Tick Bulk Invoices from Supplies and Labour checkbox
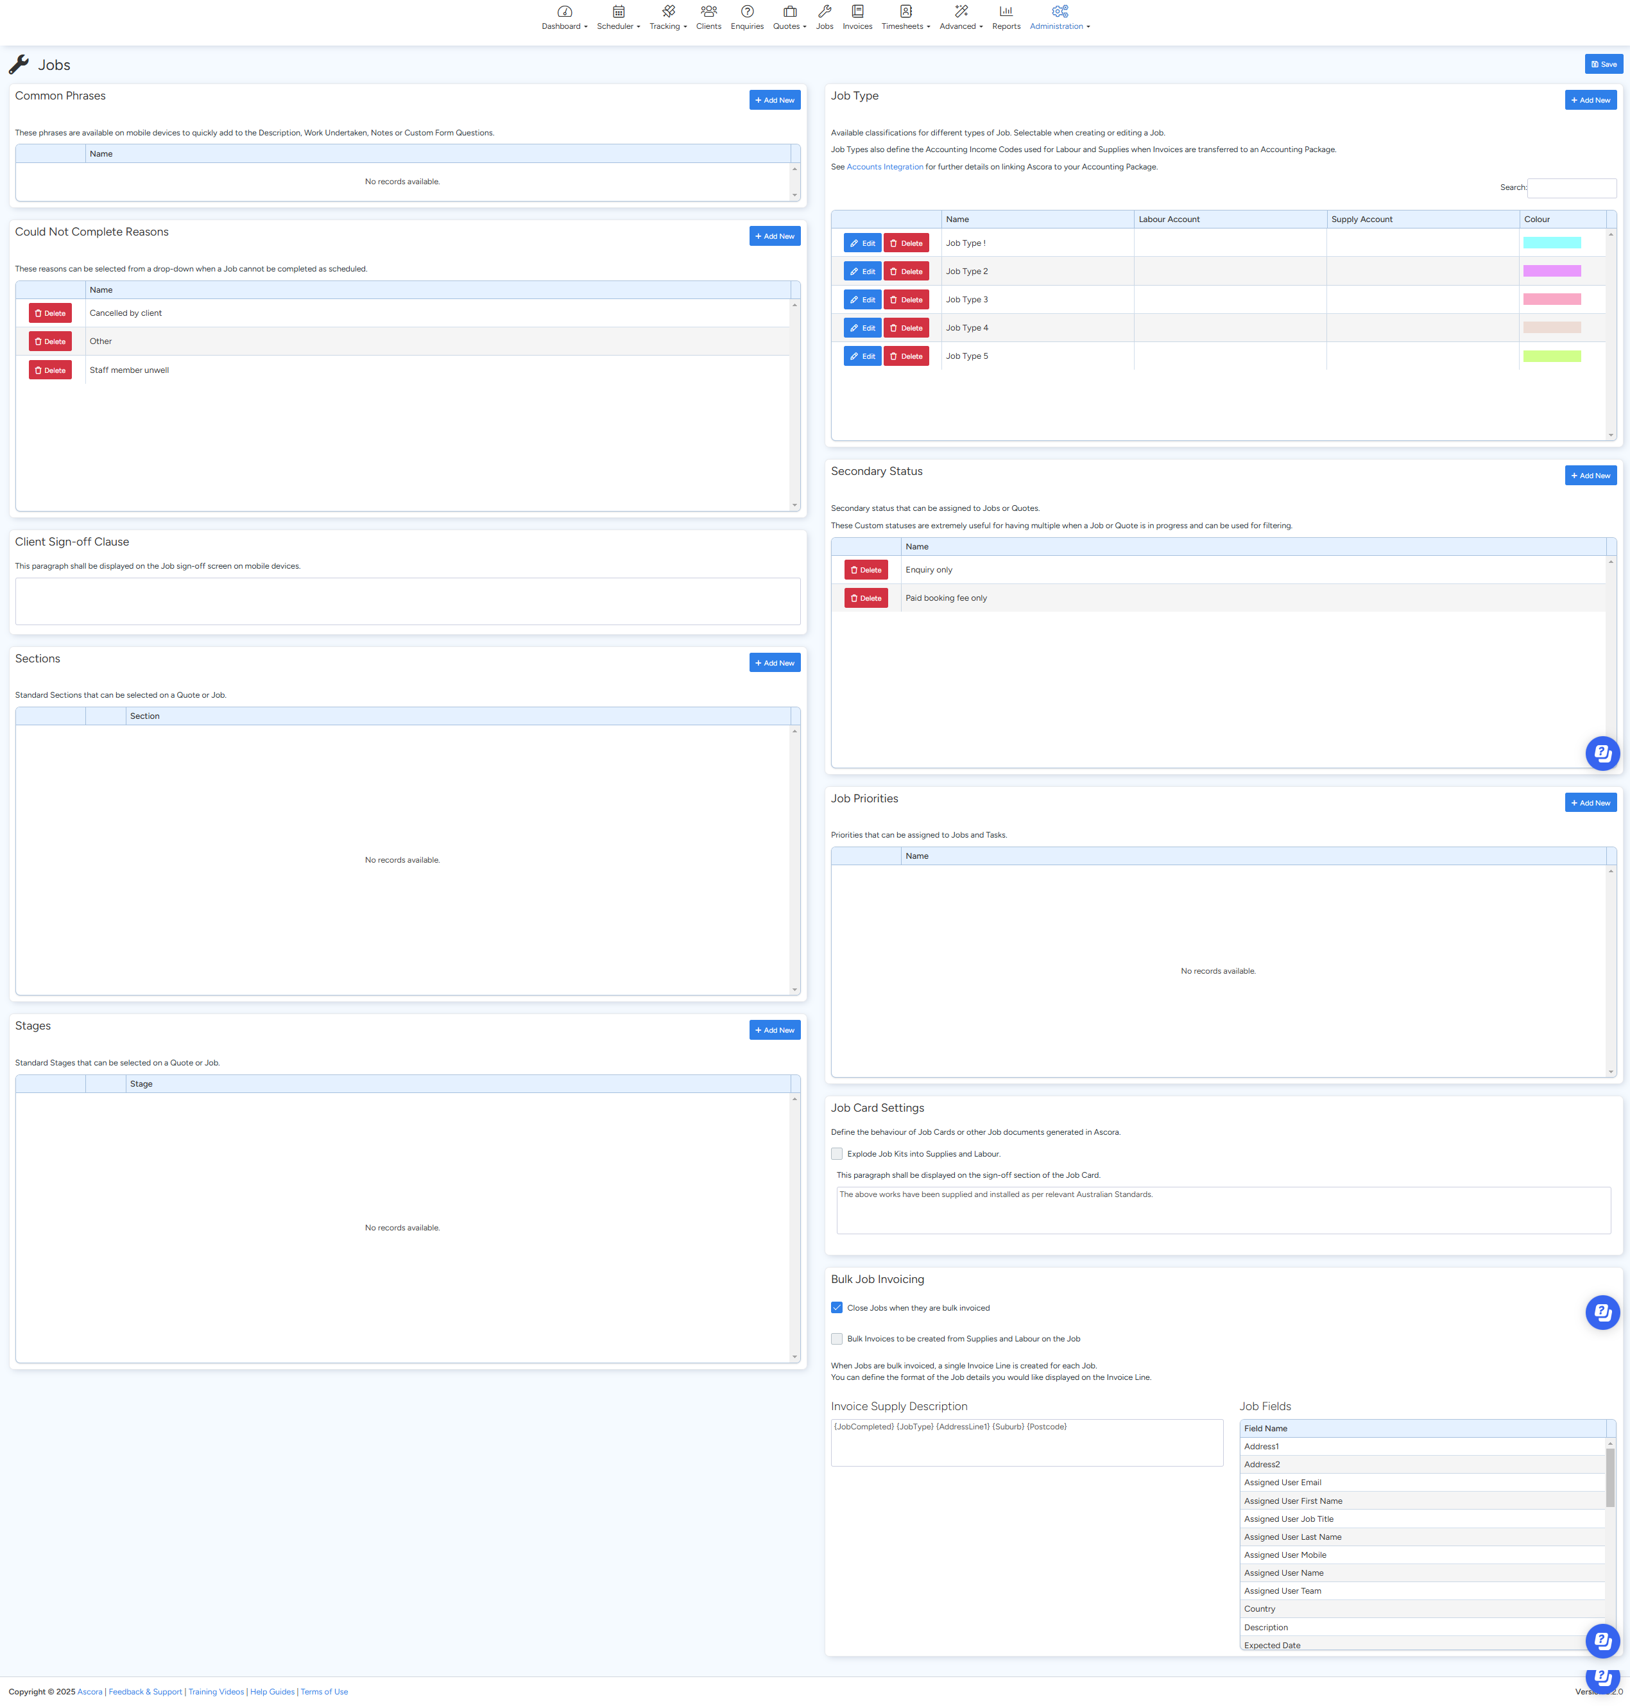Viewport: 1630px width, 1706px height. pyautogui.click(x=837, y=1340)
